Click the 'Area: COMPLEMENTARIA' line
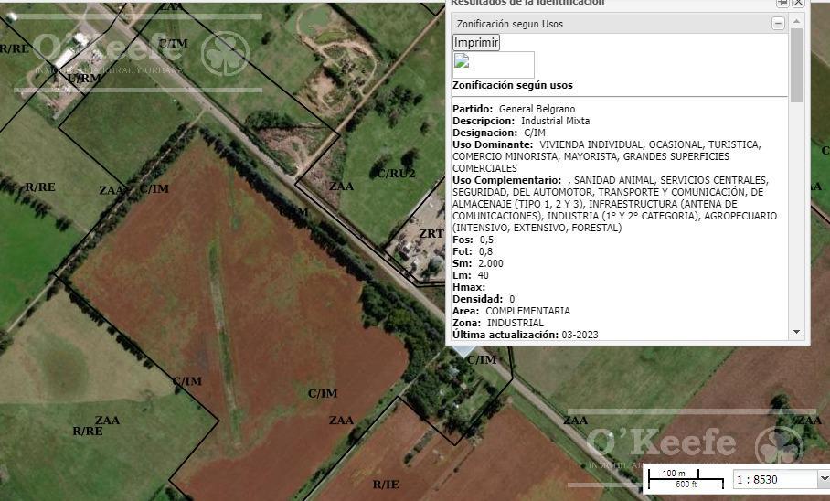Image resolution: width=830 pixels, height=501 pixels. (x=511, y=311)
